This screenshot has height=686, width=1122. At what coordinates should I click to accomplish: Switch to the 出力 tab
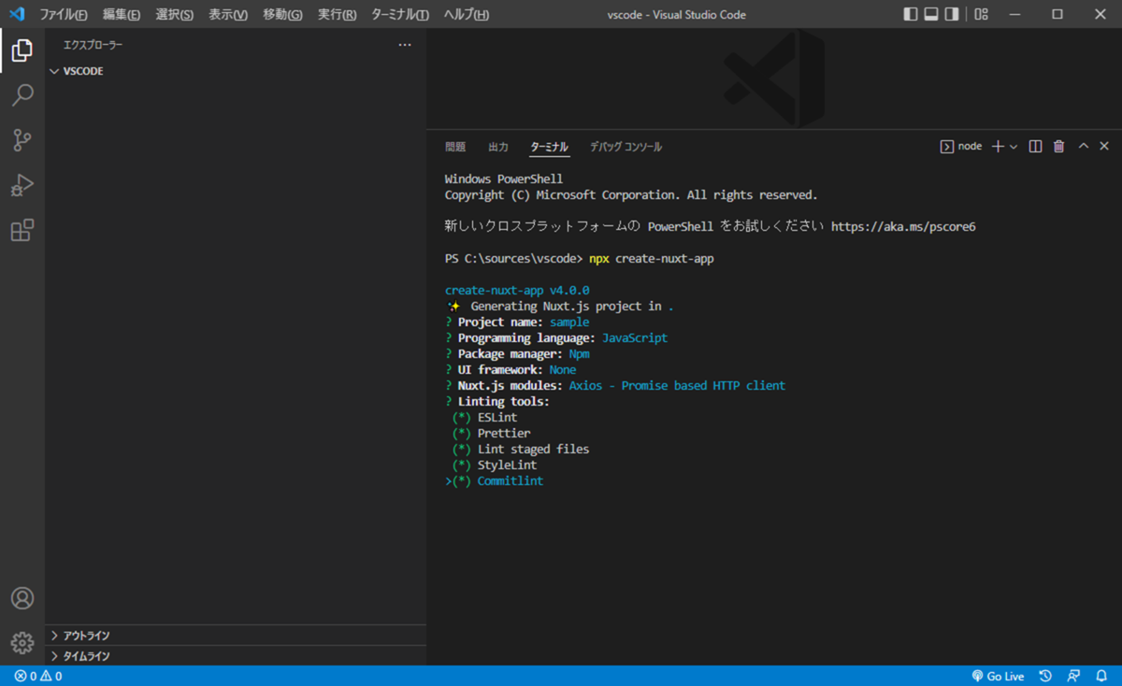pos(498,147)
